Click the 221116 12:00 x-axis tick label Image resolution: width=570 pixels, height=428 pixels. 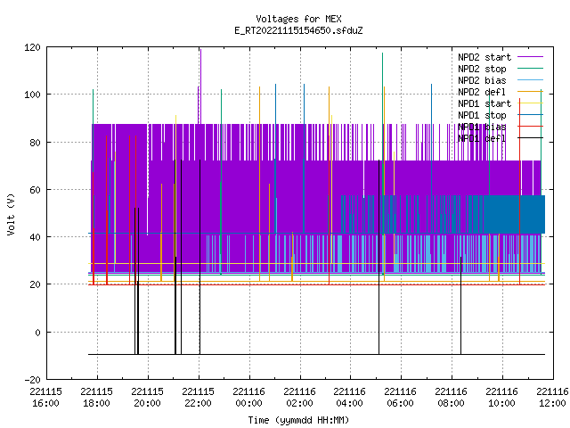[552, 398]
